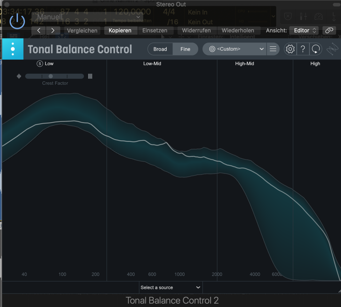Click the Tonal Balance Control 2 footer label
The image size is (341, 307).
coord(172,301)
